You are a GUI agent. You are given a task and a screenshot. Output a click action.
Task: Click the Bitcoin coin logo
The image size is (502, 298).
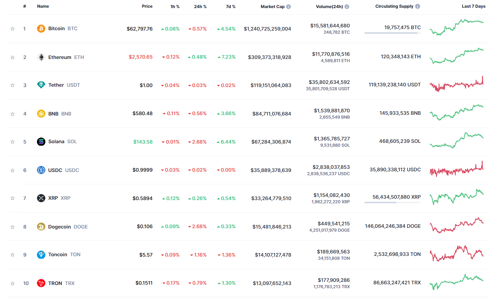tap(41, 28)
